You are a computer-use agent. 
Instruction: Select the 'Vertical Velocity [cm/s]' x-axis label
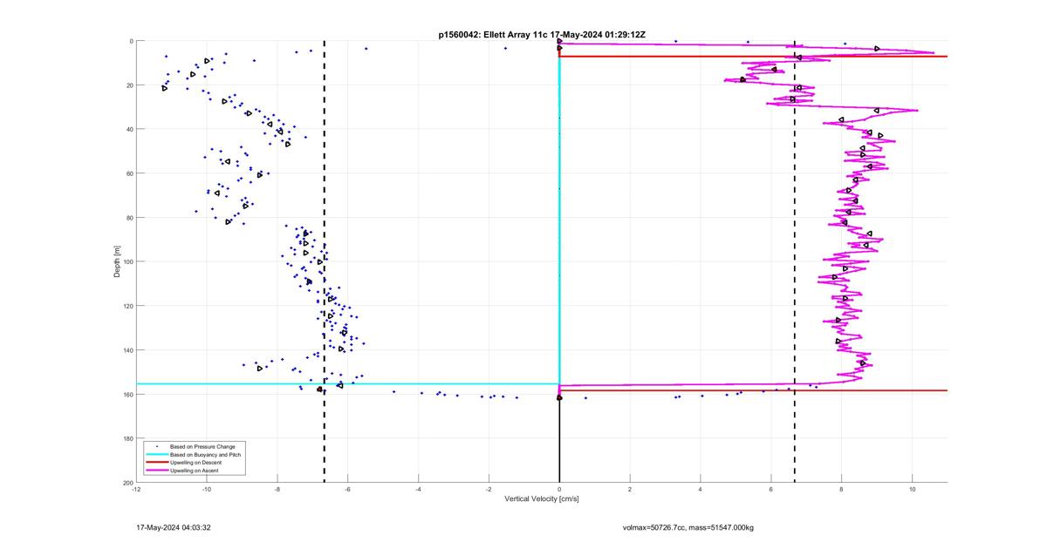(542, 499)
